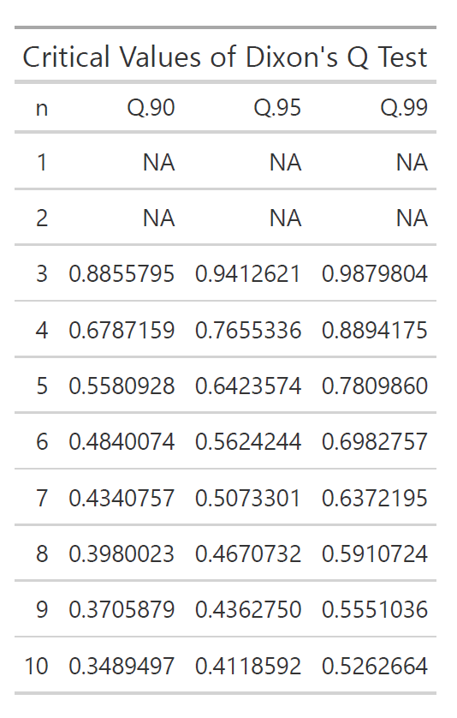Select the Q.90 column header
Viewport: 457px width, 718px height.
coord(151,108)
